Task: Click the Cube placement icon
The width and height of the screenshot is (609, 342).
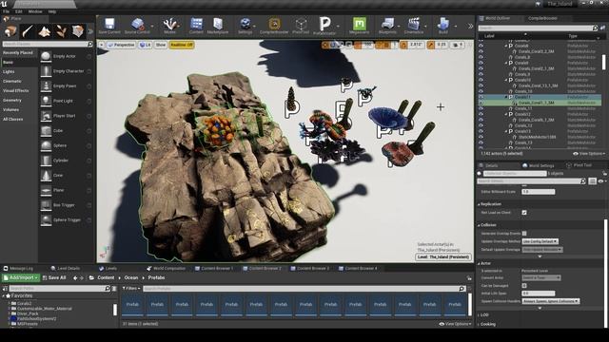Action: (x=46, y=131)
